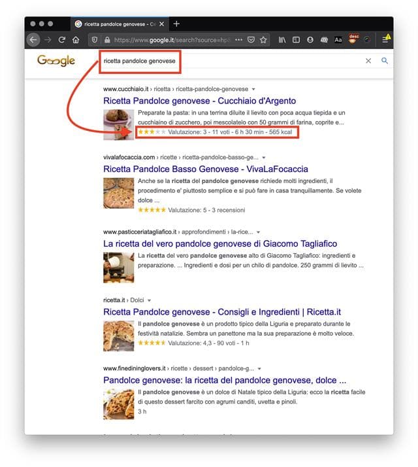
Task: Expand ricetta.it Dolci dropdown arrow
Action: (149, 300)
